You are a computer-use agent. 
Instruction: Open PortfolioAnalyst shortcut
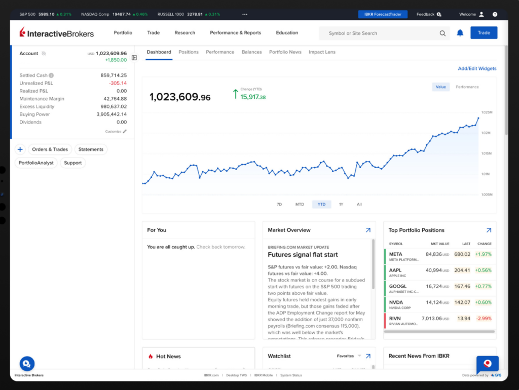tap(36, 163)
